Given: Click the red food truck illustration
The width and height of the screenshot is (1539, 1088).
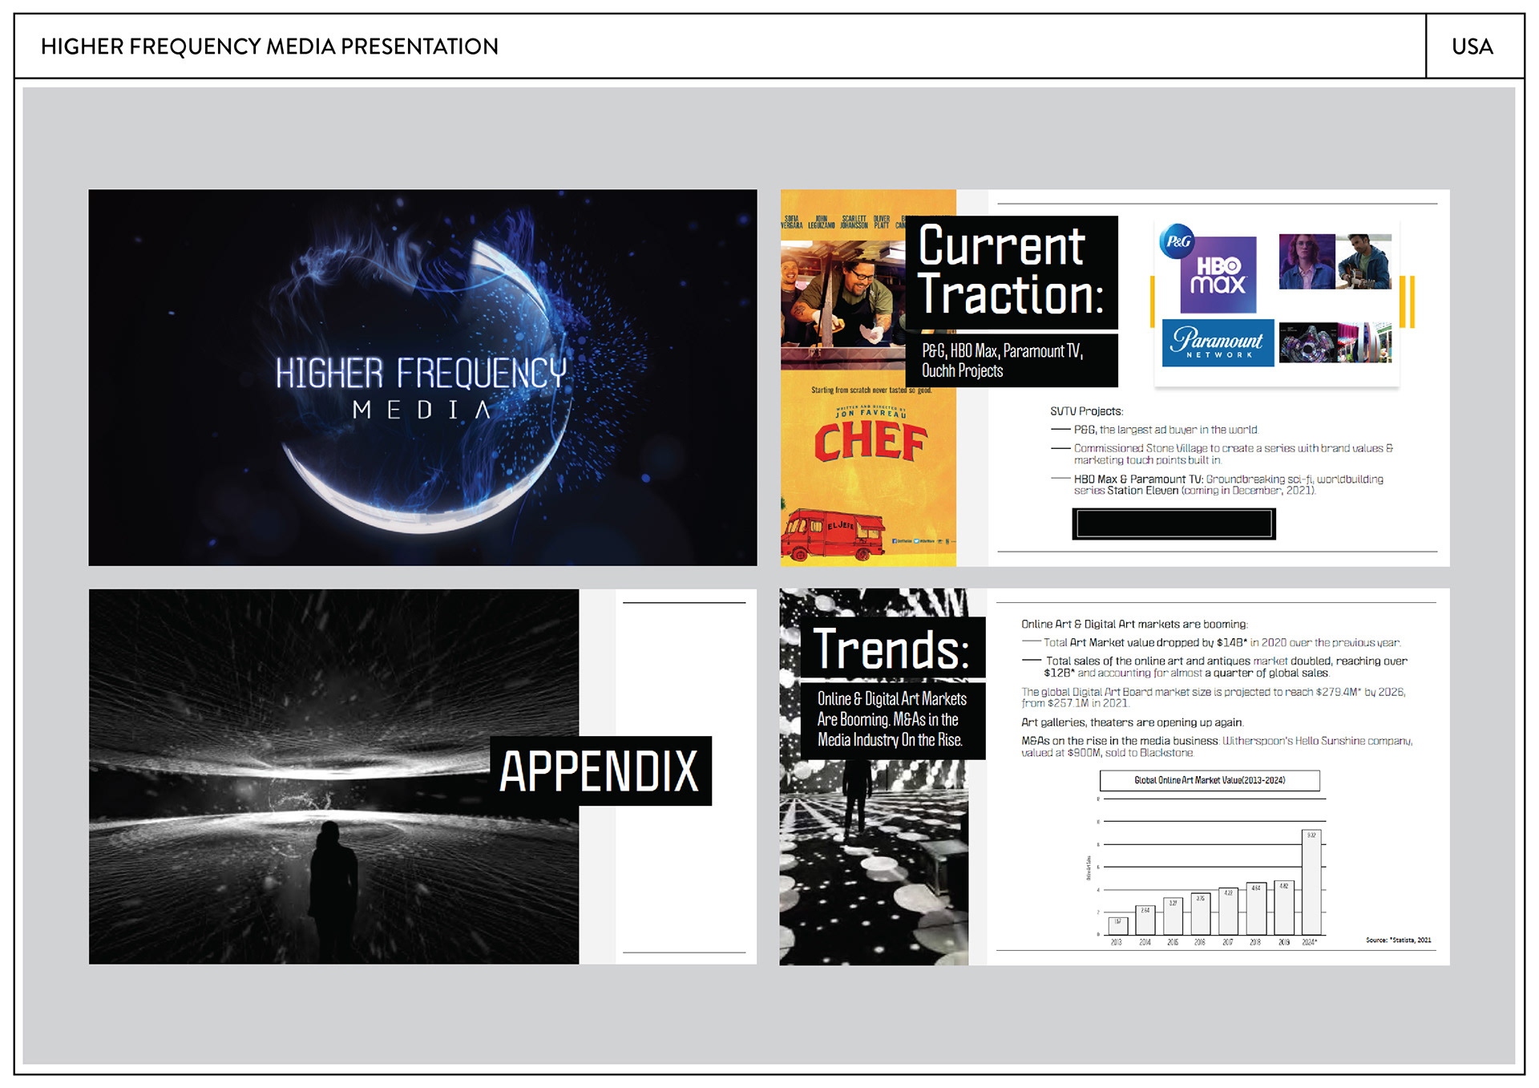Looking at the screenshot, I should coord(834,533).
